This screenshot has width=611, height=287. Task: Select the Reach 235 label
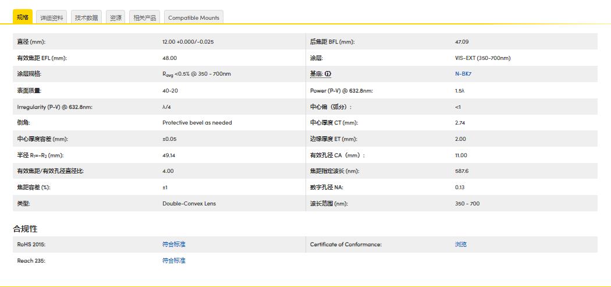31,260
